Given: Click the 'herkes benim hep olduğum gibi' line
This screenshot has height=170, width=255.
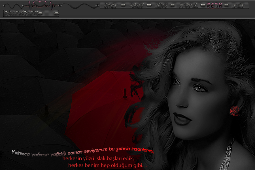Looking at the screenshot, I should (107, 165).
